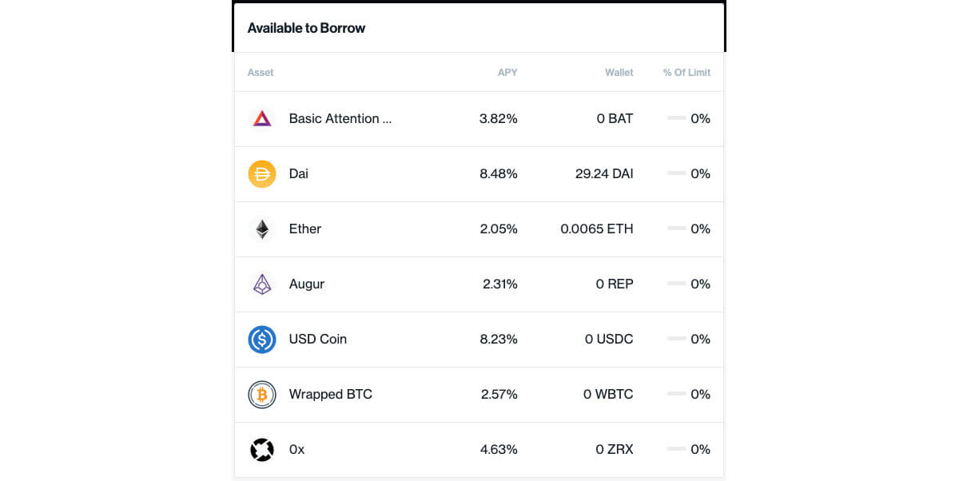959x481 pixels.
Task: Click the 0x limit progress bar
Action: point(676,449)
